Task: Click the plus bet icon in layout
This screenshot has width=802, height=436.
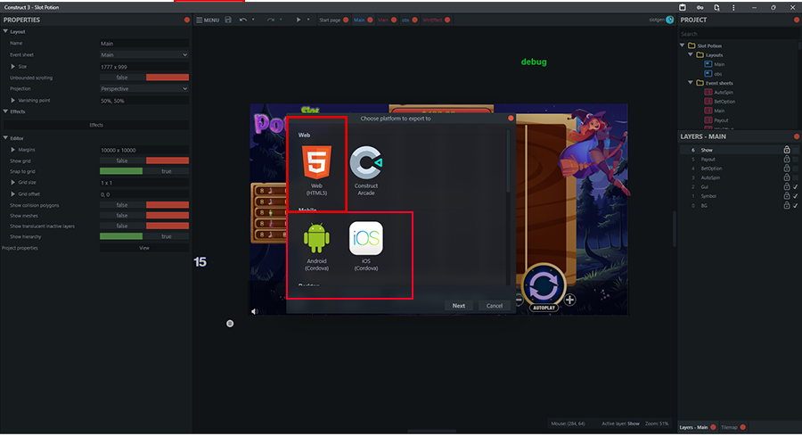Action: click(569, 300)
